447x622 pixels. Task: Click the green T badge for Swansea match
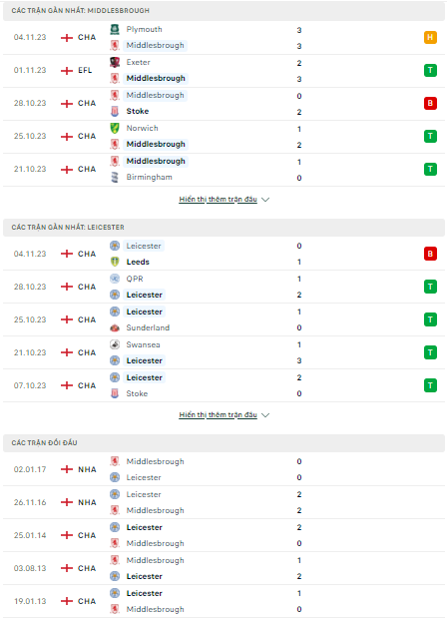tap(430, 352)
